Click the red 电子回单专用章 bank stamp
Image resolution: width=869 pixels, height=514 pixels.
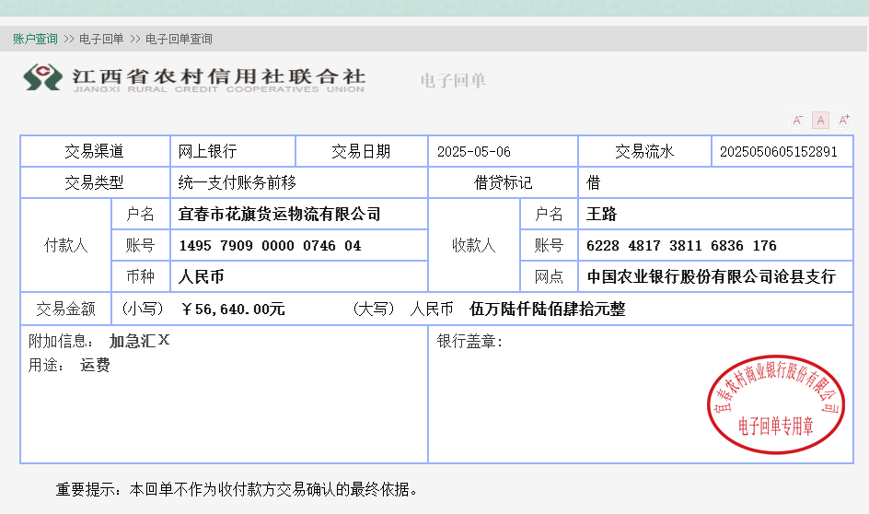(776, 404)
